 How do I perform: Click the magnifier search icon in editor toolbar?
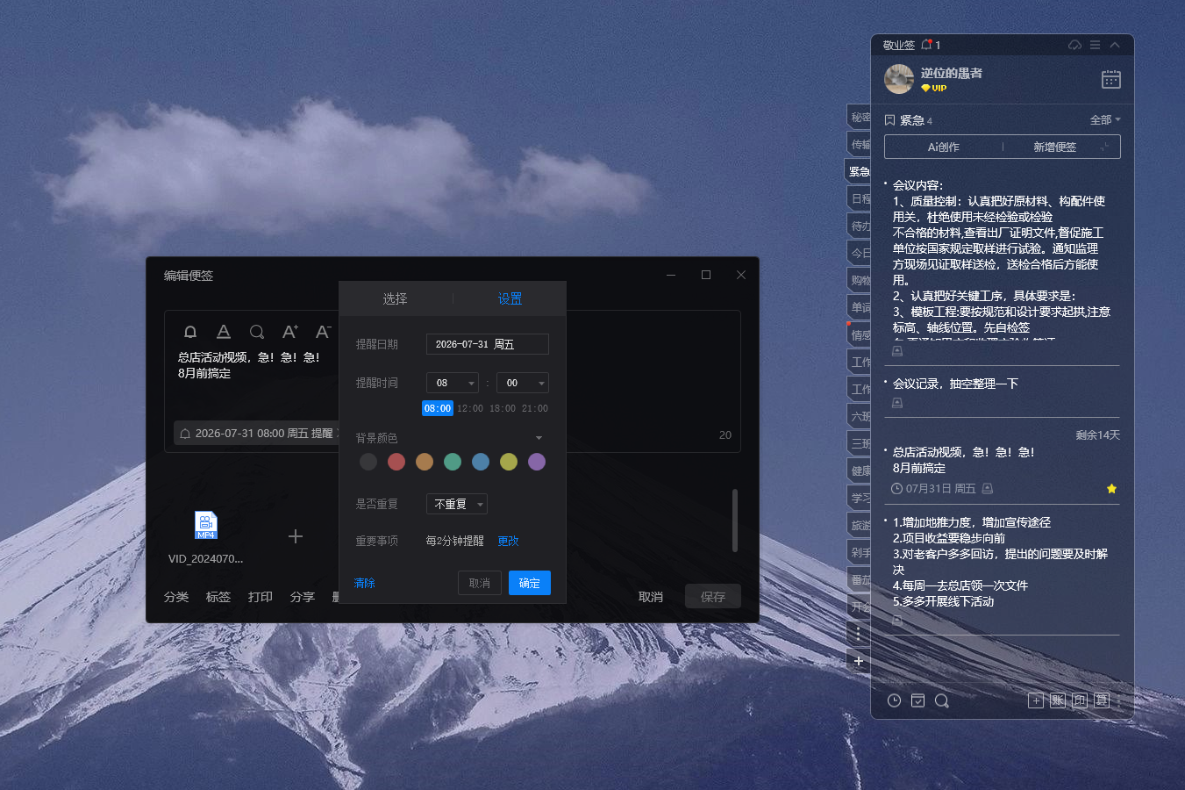tap(257, 332)
